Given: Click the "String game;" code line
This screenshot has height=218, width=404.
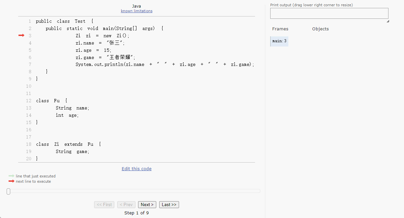Looking at the screenshot, I should (x=72, y=151).
